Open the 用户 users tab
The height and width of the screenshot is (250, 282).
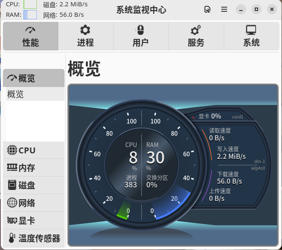(x=140, y=36)
